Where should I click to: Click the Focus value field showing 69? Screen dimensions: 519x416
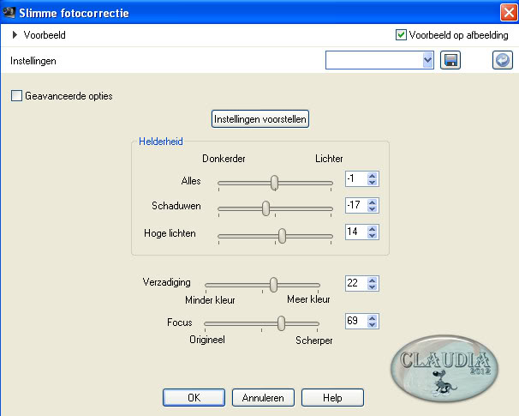(x=356, y=321)
